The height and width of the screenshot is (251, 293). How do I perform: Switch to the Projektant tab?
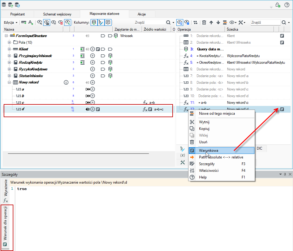17,14
